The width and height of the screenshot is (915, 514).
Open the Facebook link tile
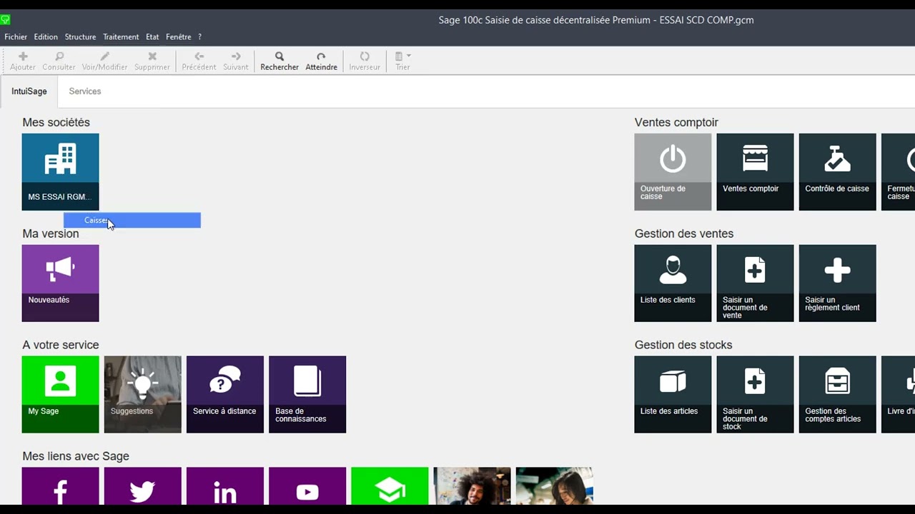coord(61,486)
